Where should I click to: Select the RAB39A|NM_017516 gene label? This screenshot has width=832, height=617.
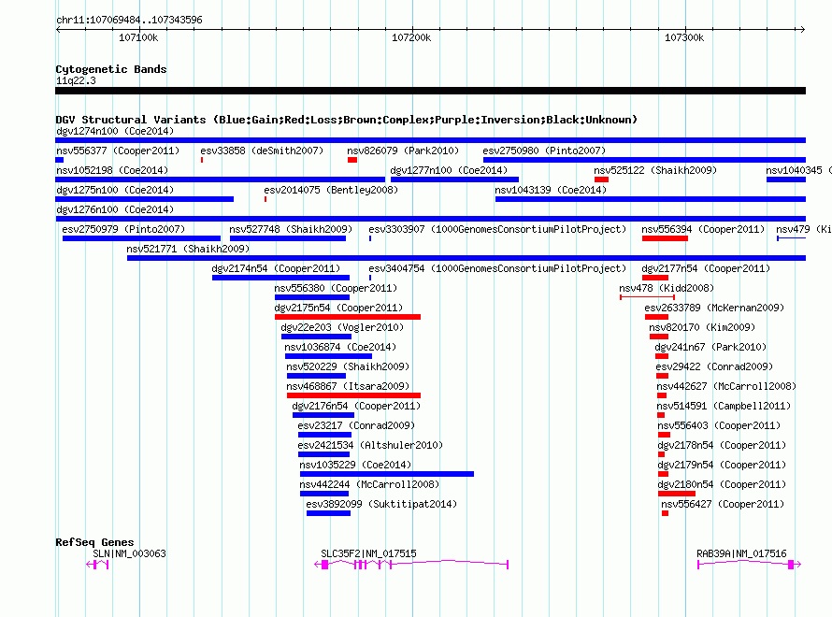tap(741, 553)
